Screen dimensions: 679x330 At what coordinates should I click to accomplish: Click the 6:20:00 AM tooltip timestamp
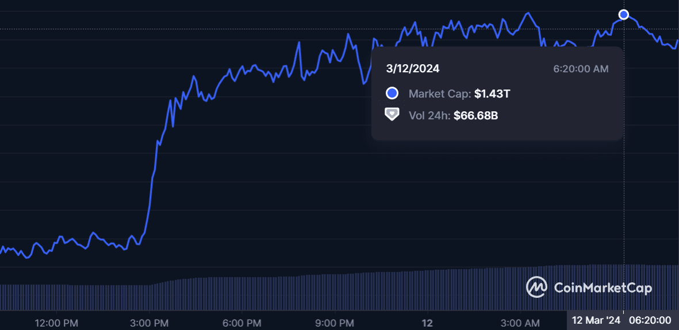pos(581,69)
